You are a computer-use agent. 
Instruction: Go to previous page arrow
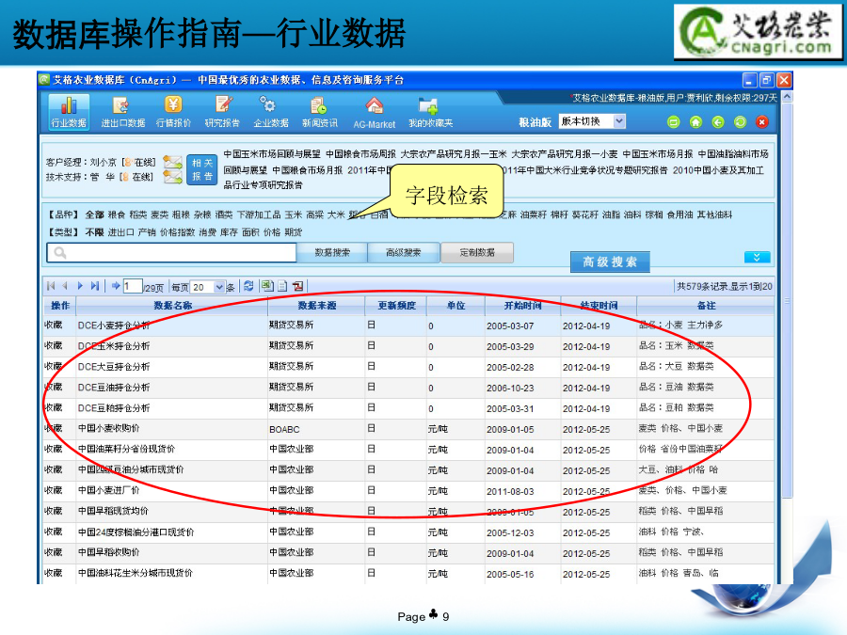tap(65, 286)
